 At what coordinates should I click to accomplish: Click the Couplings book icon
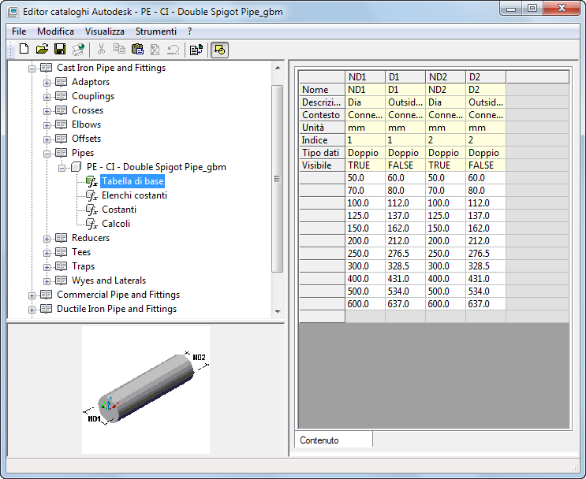coord(62,96)
